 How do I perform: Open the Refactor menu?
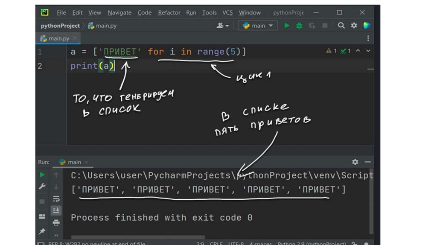(x=169, y=12)
